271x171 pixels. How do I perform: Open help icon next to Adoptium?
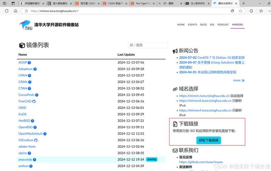coord(35,69)
